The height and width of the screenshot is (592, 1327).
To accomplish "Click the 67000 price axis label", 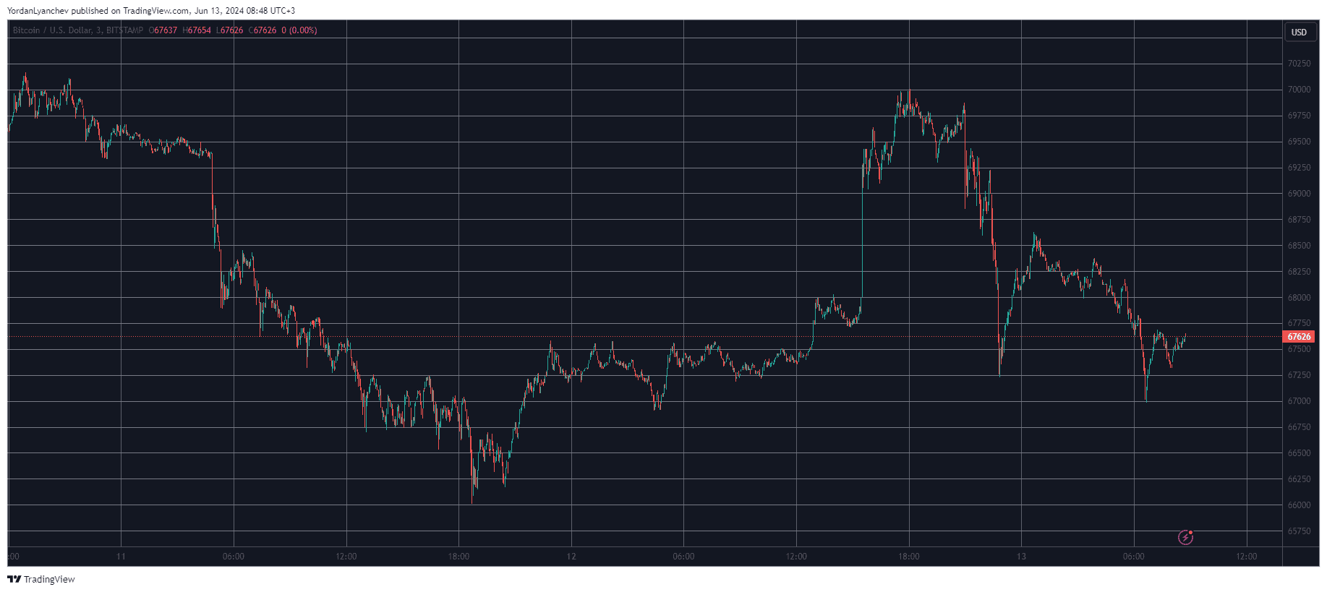I will click(x=1299, y=401).
